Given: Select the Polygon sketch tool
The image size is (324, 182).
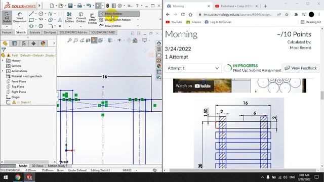Looking at the screenshot, I should [x=41, y=26].
